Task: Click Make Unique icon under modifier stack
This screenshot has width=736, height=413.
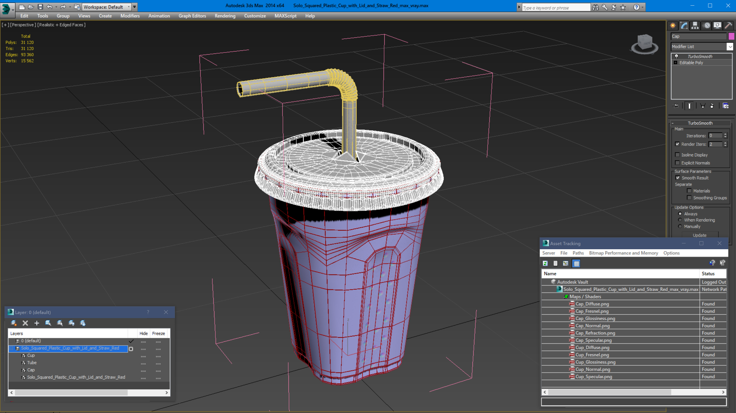Action: coord(703,106)
